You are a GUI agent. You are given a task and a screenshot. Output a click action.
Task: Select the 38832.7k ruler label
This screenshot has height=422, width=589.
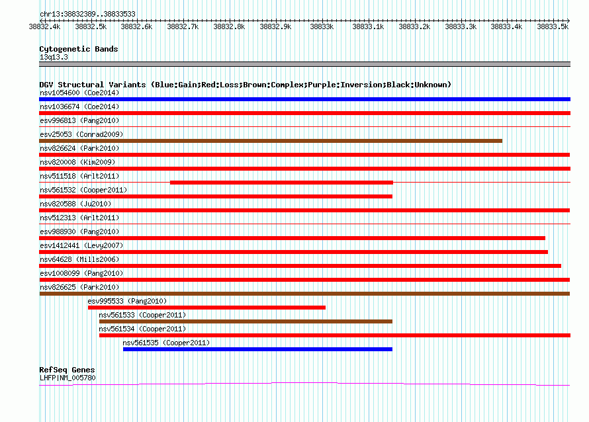(x=183, y=26)
